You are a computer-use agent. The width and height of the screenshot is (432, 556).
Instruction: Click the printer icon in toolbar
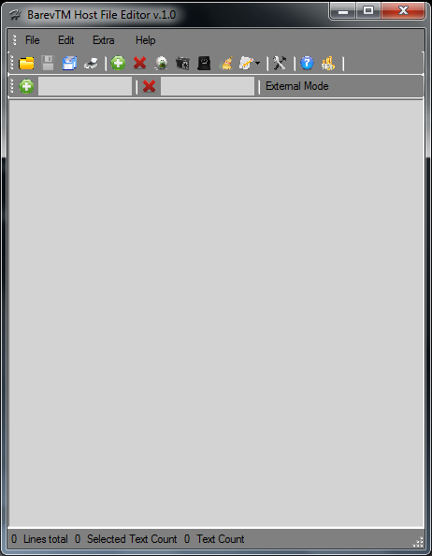tap(91, 64)
